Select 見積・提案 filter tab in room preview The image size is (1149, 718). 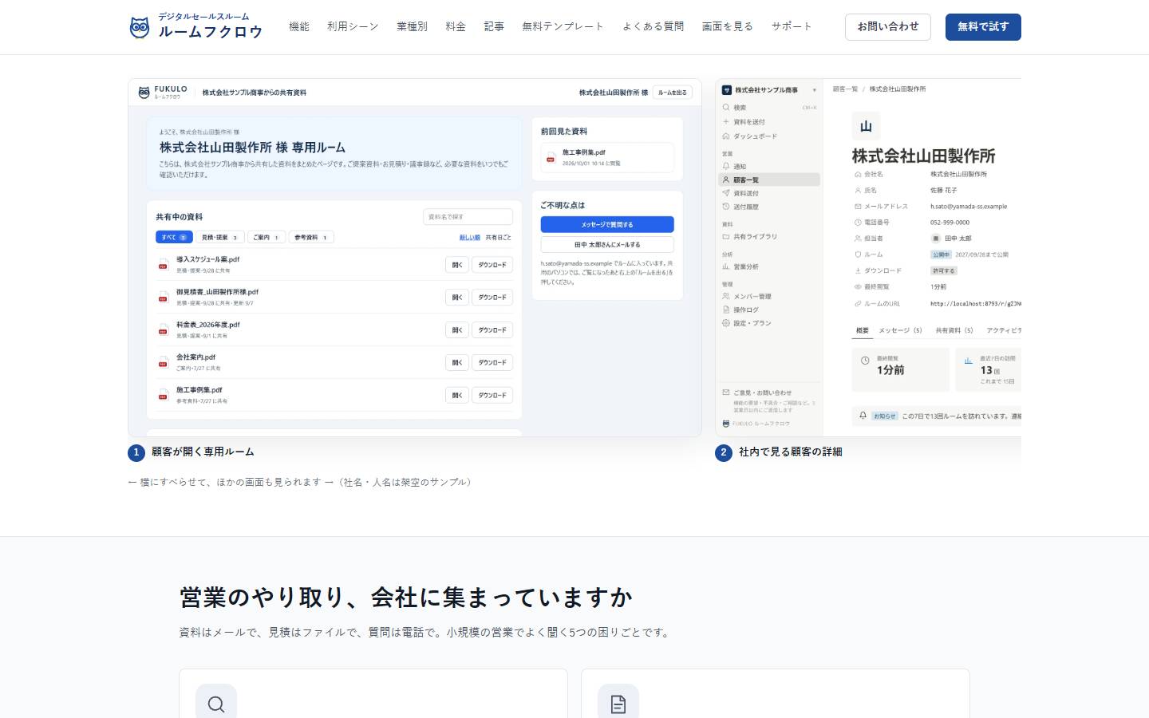click(x=220, y=237)
